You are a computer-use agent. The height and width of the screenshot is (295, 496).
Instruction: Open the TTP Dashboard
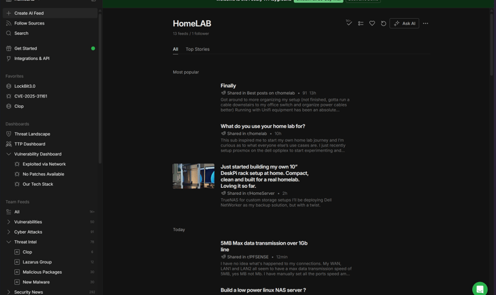click(30, 144)
